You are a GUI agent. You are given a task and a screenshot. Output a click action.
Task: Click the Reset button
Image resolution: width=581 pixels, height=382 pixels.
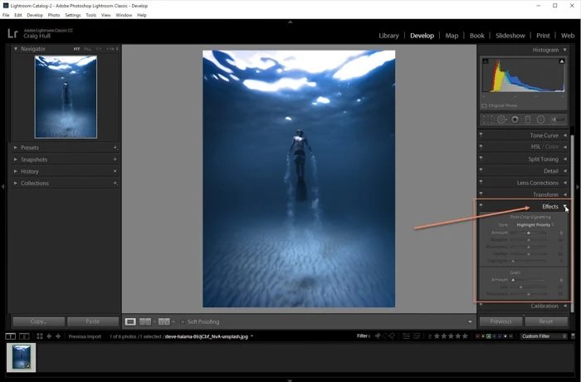pos(545,321)
